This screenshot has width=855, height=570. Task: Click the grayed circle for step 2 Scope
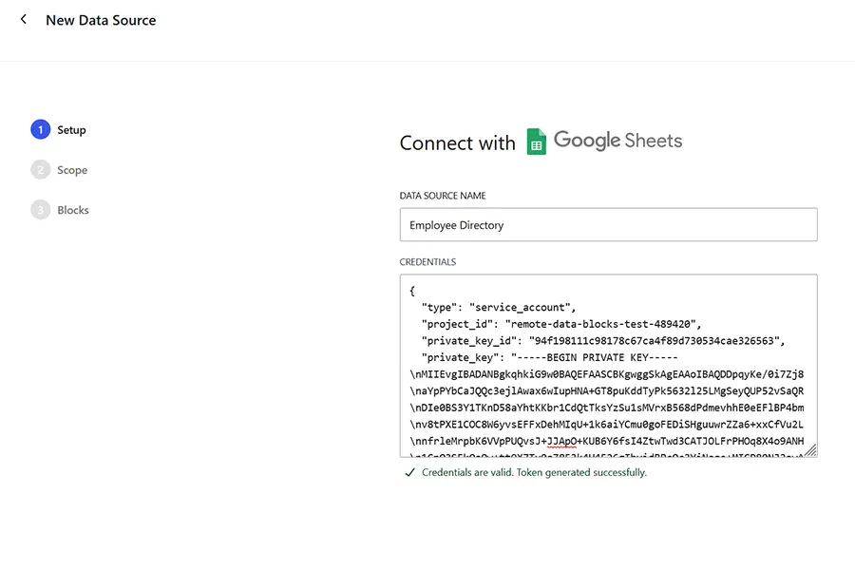pyautogui.click(x=40, y=169)
